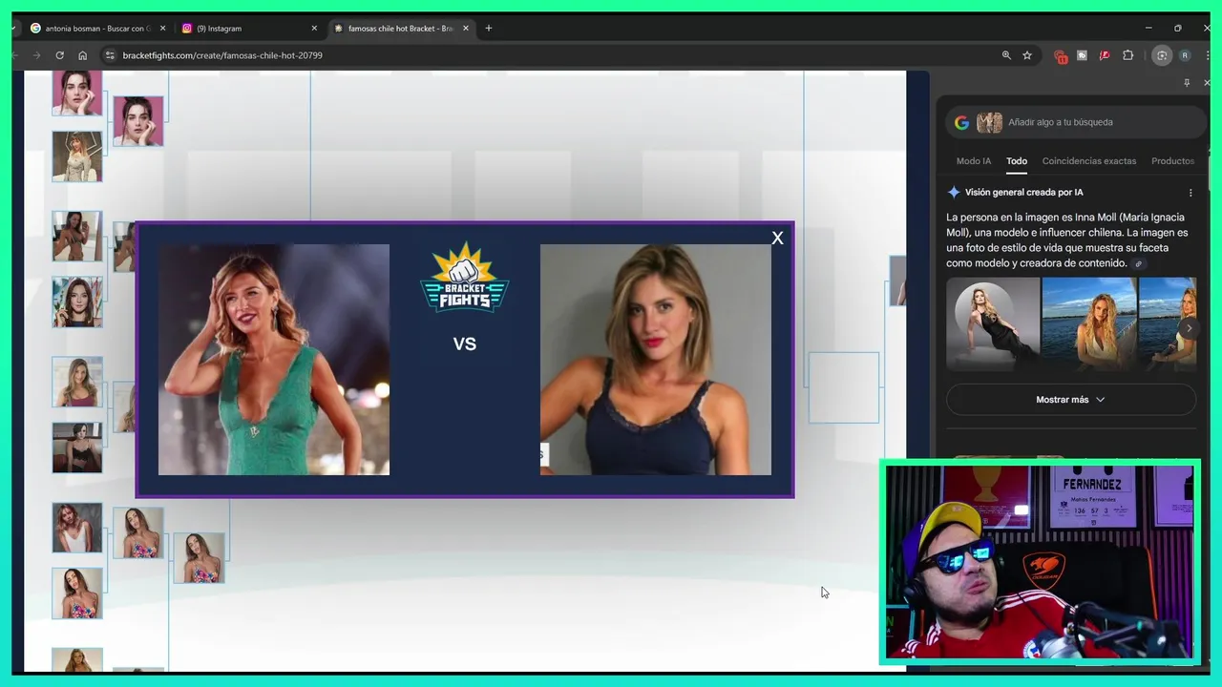This screenshot has width=1222, height=687.
Task: Toggle the Google Lens side panel button
Action: click(x=1162, y=55)
